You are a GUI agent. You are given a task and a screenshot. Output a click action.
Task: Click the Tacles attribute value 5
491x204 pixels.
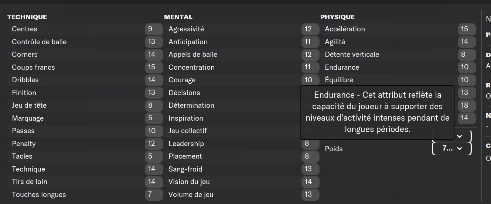pyautogui.click(x=154, y=156)
